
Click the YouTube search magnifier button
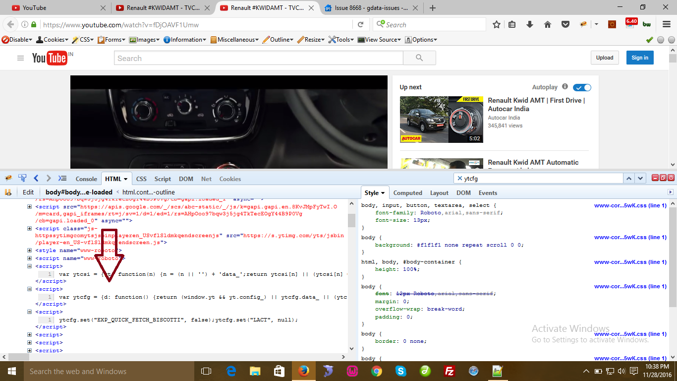point(419,58)
